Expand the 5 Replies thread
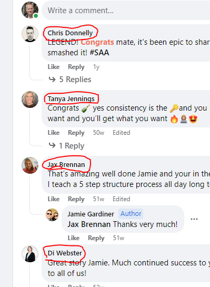This screenshot has height=287, width=210. (70, 80)
